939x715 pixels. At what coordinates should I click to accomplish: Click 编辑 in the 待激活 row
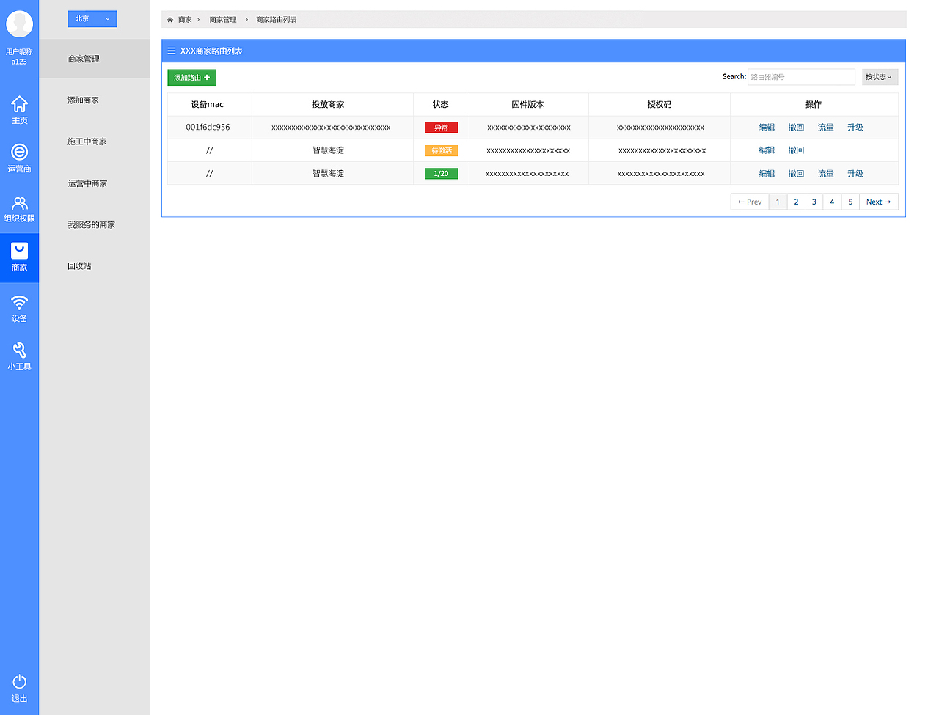click(x=767, y=150)
